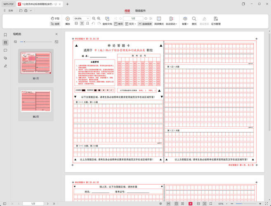Open the bookmark panel in sidebar
Viewport: 271px width, 206px height.
(x=5, y=35)
